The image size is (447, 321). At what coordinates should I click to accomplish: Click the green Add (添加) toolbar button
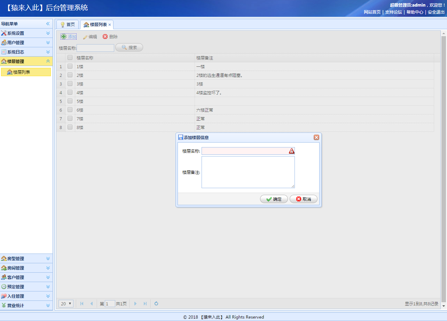(x=69, y=37)
